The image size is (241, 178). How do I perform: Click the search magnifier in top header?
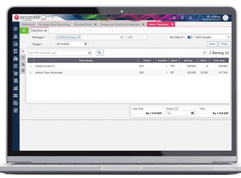[x=174, y=18]
